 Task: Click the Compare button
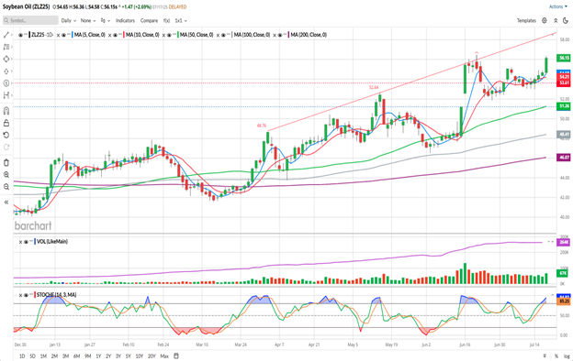pyautogui.click(x=149, y=21)
